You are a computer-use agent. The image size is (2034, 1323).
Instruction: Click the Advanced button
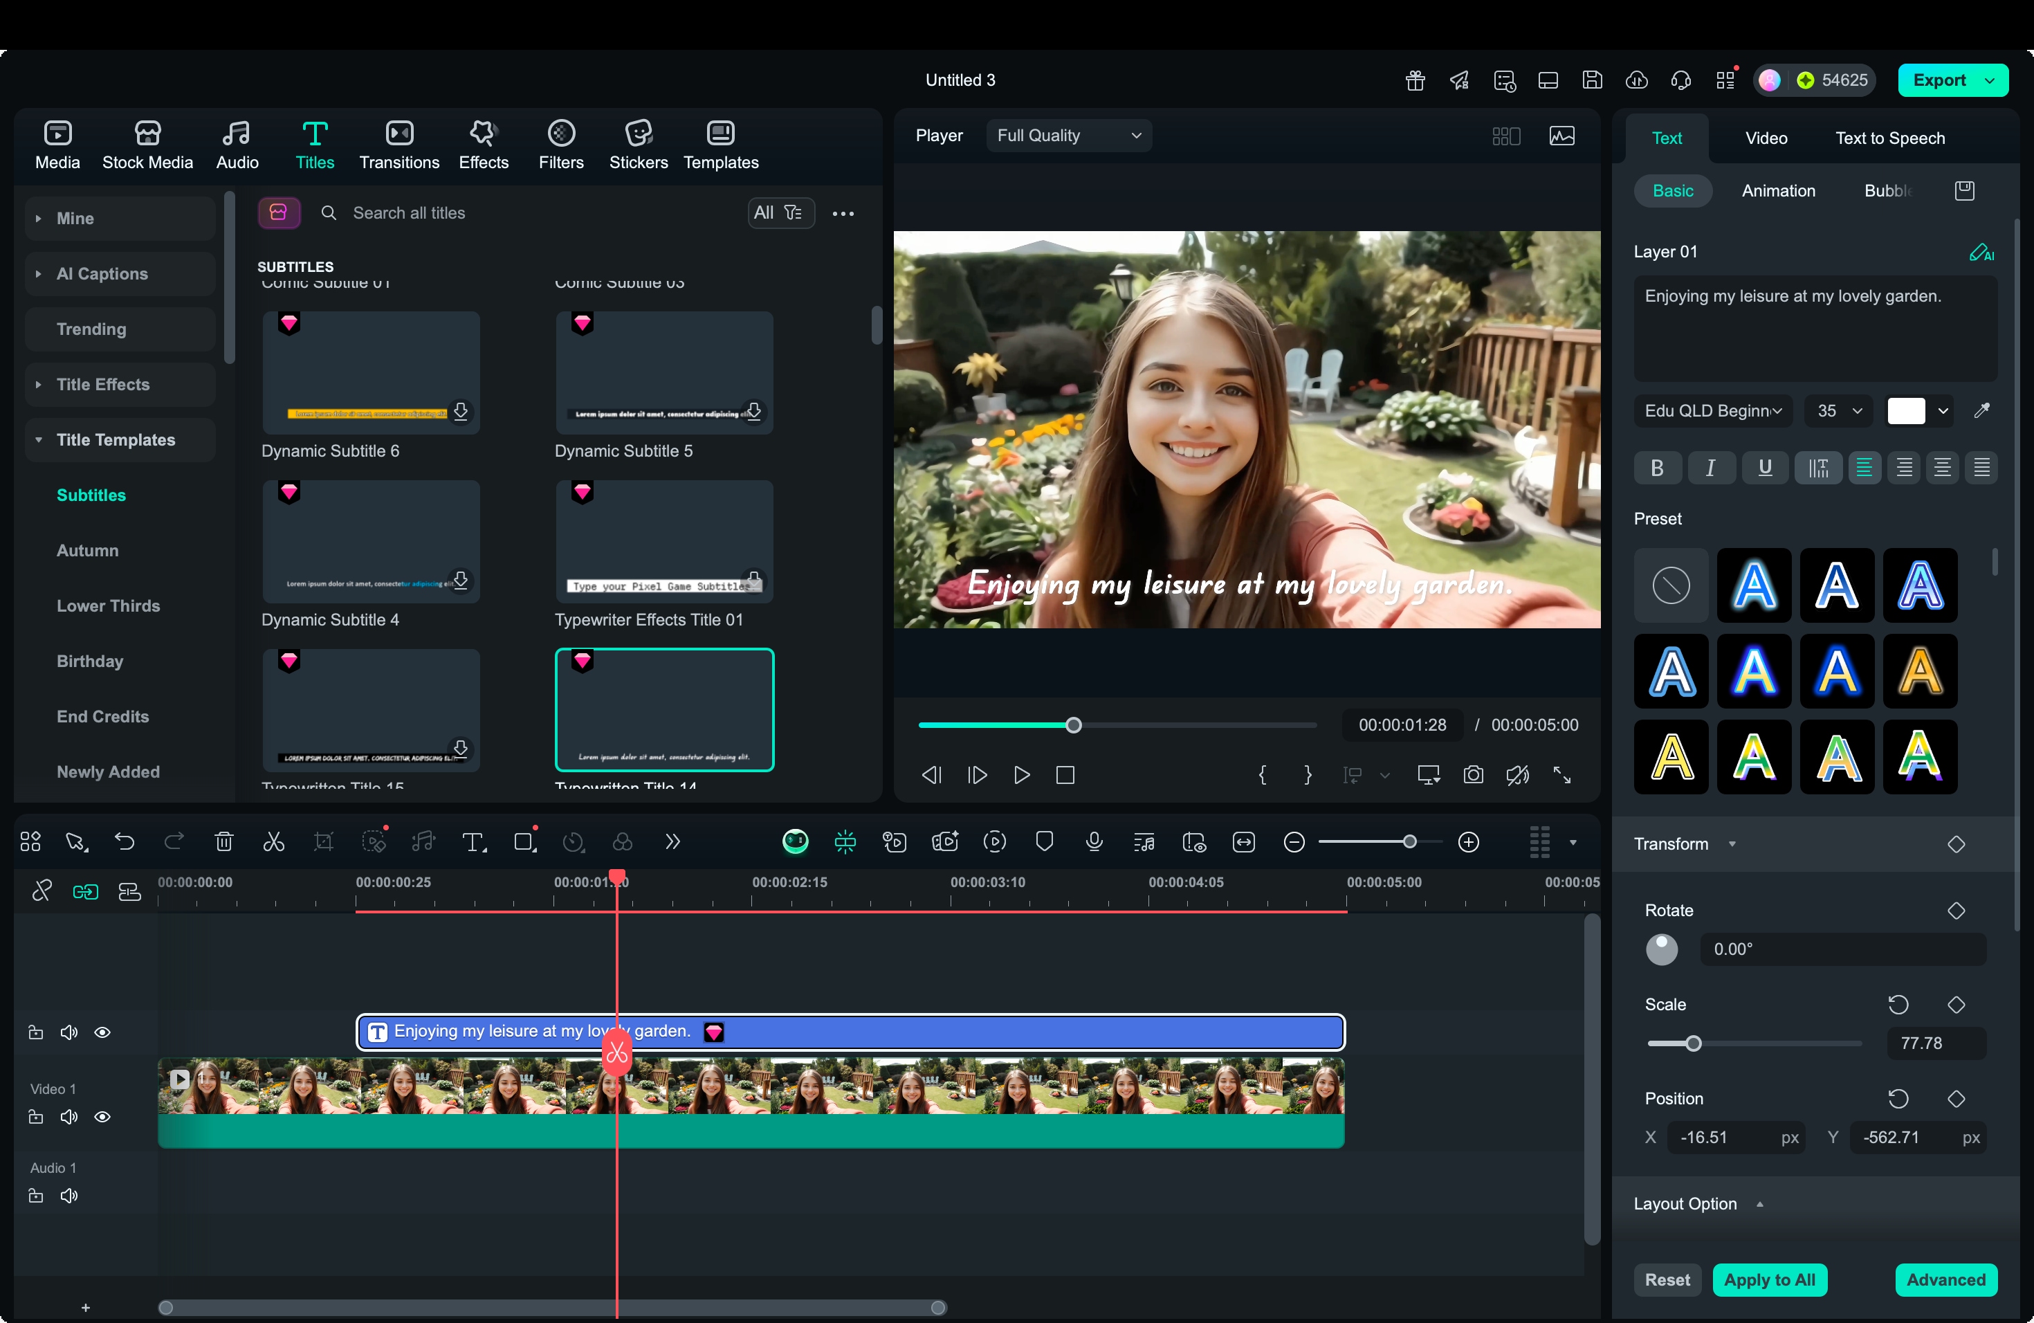tap(1945, 1279)
